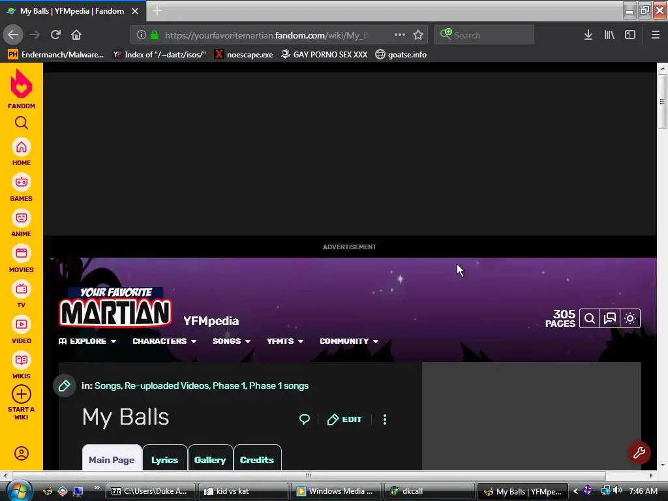
Task: Open the TV section icon
Action: click(x=22, y=289)
